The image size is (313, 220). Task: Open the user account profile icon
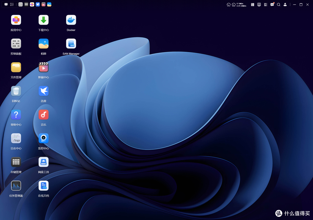pyautogui.click(x=285, y=5)
